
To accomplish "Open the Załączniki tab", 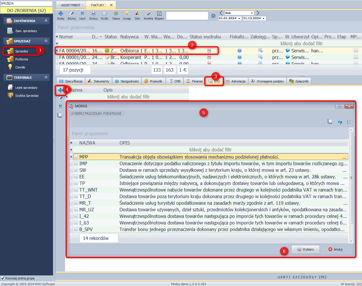I will tap(299, 81).
